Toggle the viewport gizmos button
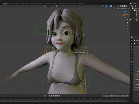Viewport: 139px width, 104px height. coord(107,6)
